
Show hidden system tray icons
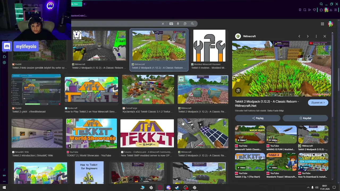[x=308, y=188]
